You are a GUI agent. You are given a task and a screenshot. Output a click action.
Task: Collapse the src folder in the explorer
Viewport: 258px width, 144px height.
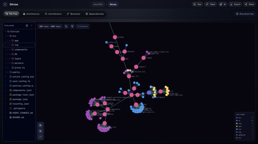[x=8, y=36]
